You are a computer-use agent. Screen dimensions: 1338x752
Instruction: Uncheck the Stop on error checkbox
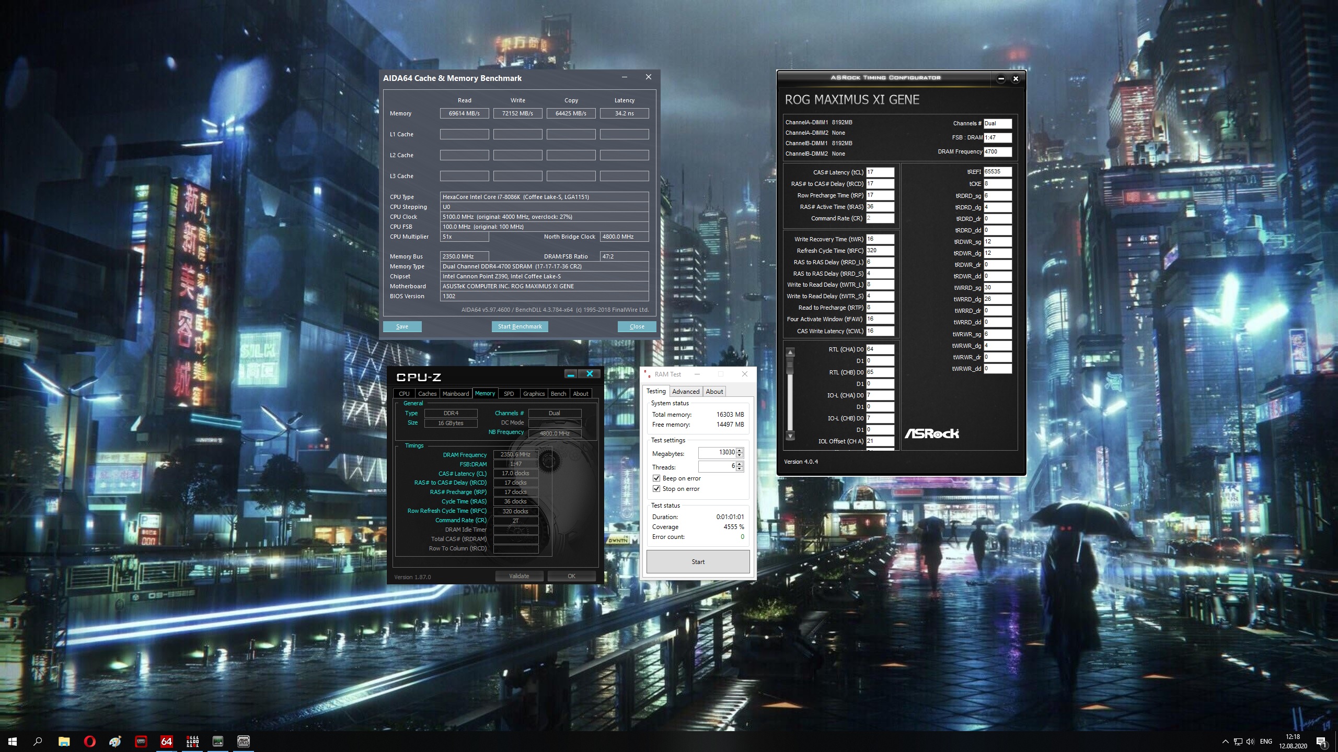click(x=656, y=489)
